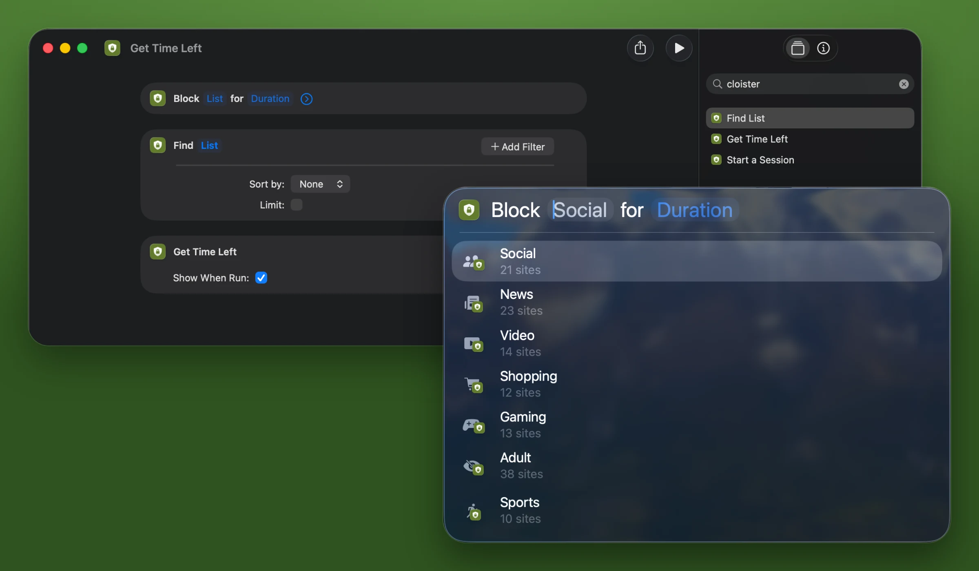This screenshot has width=979, height=571.
Task: Click the Video play icon in the popup
Action: (473, 344)
